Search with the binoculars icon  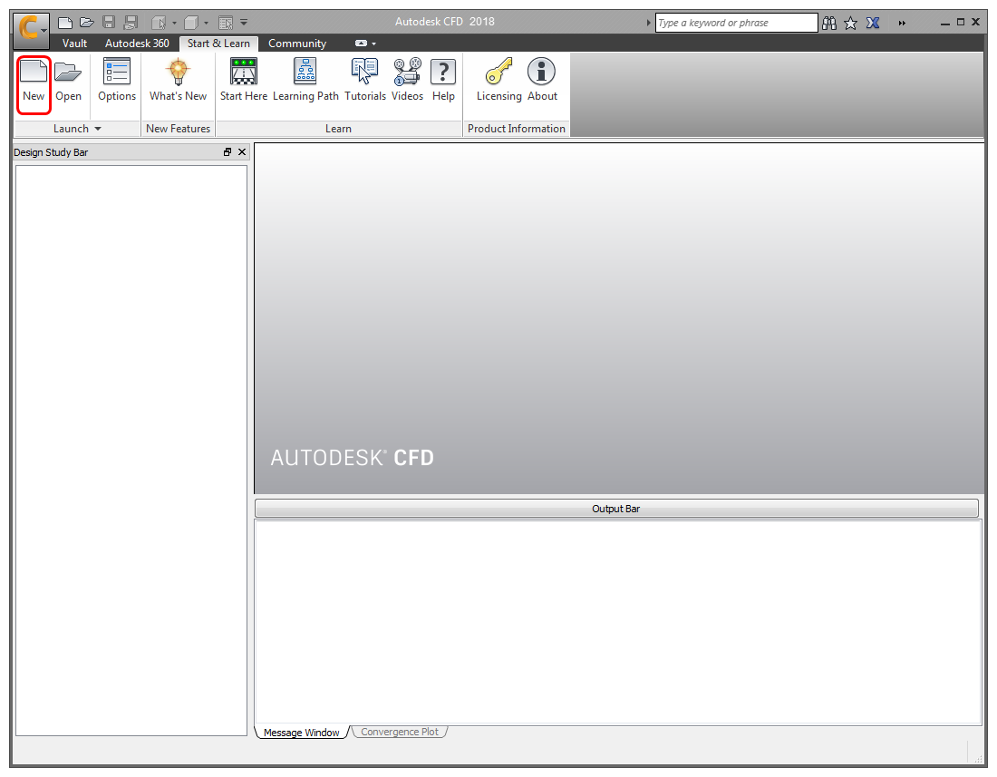829,23
